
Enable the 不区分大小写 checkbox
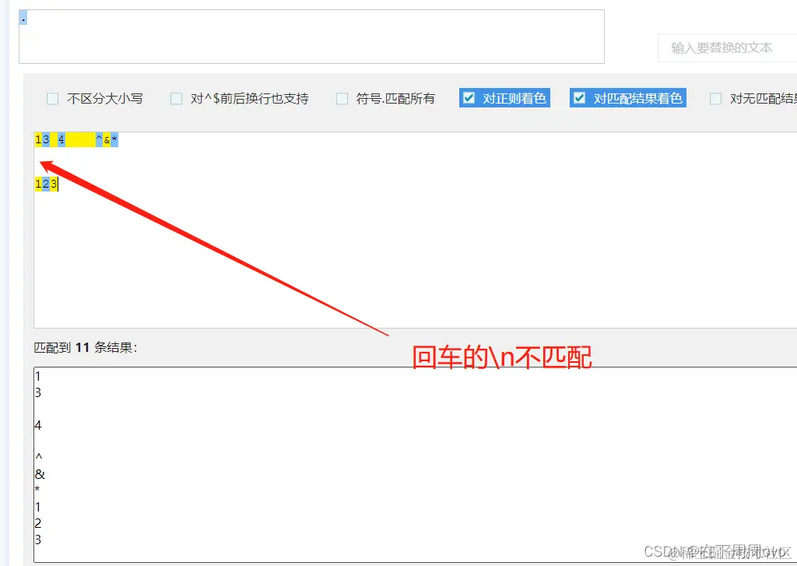[x=52, y=98]
